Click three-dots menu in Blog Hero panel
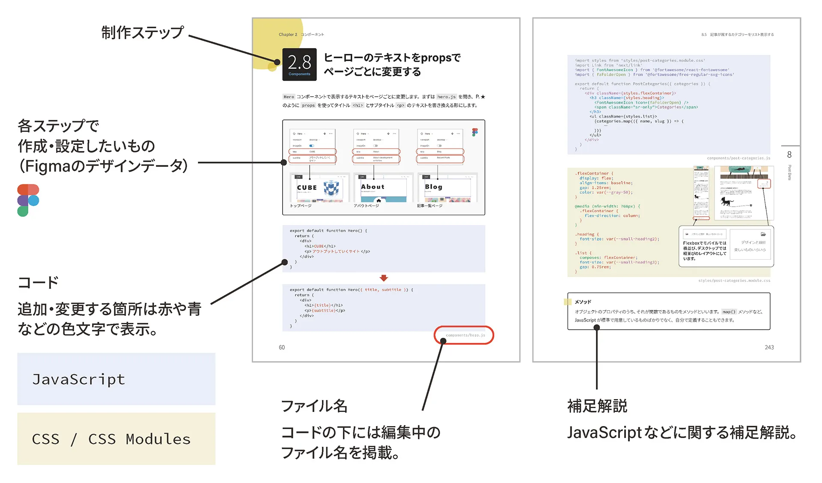This screenshot has height=483, width=822. [458, 133]
